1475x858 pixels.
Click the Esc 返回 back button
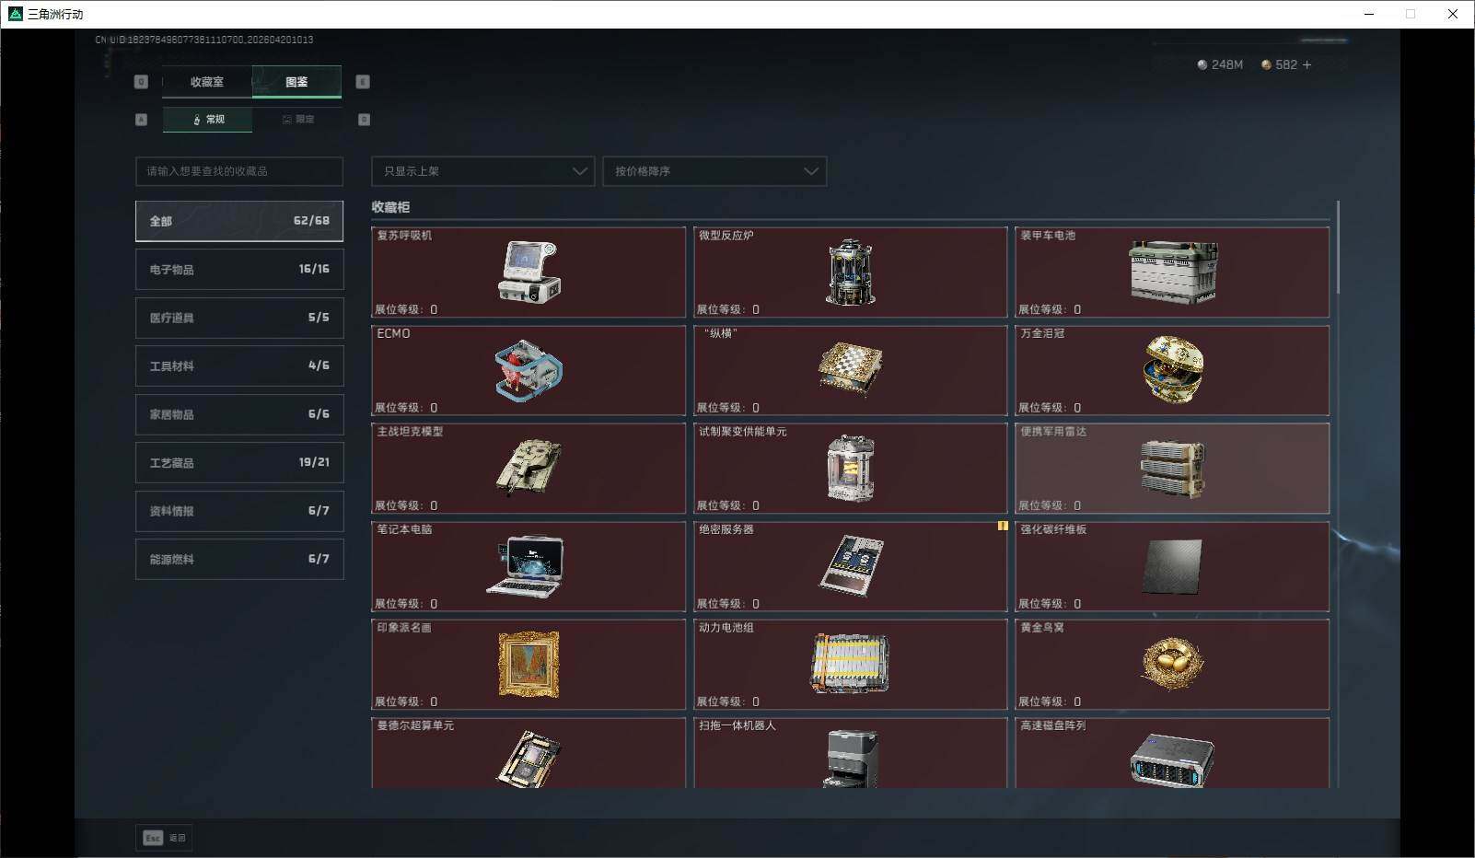(x=165, y=838)
